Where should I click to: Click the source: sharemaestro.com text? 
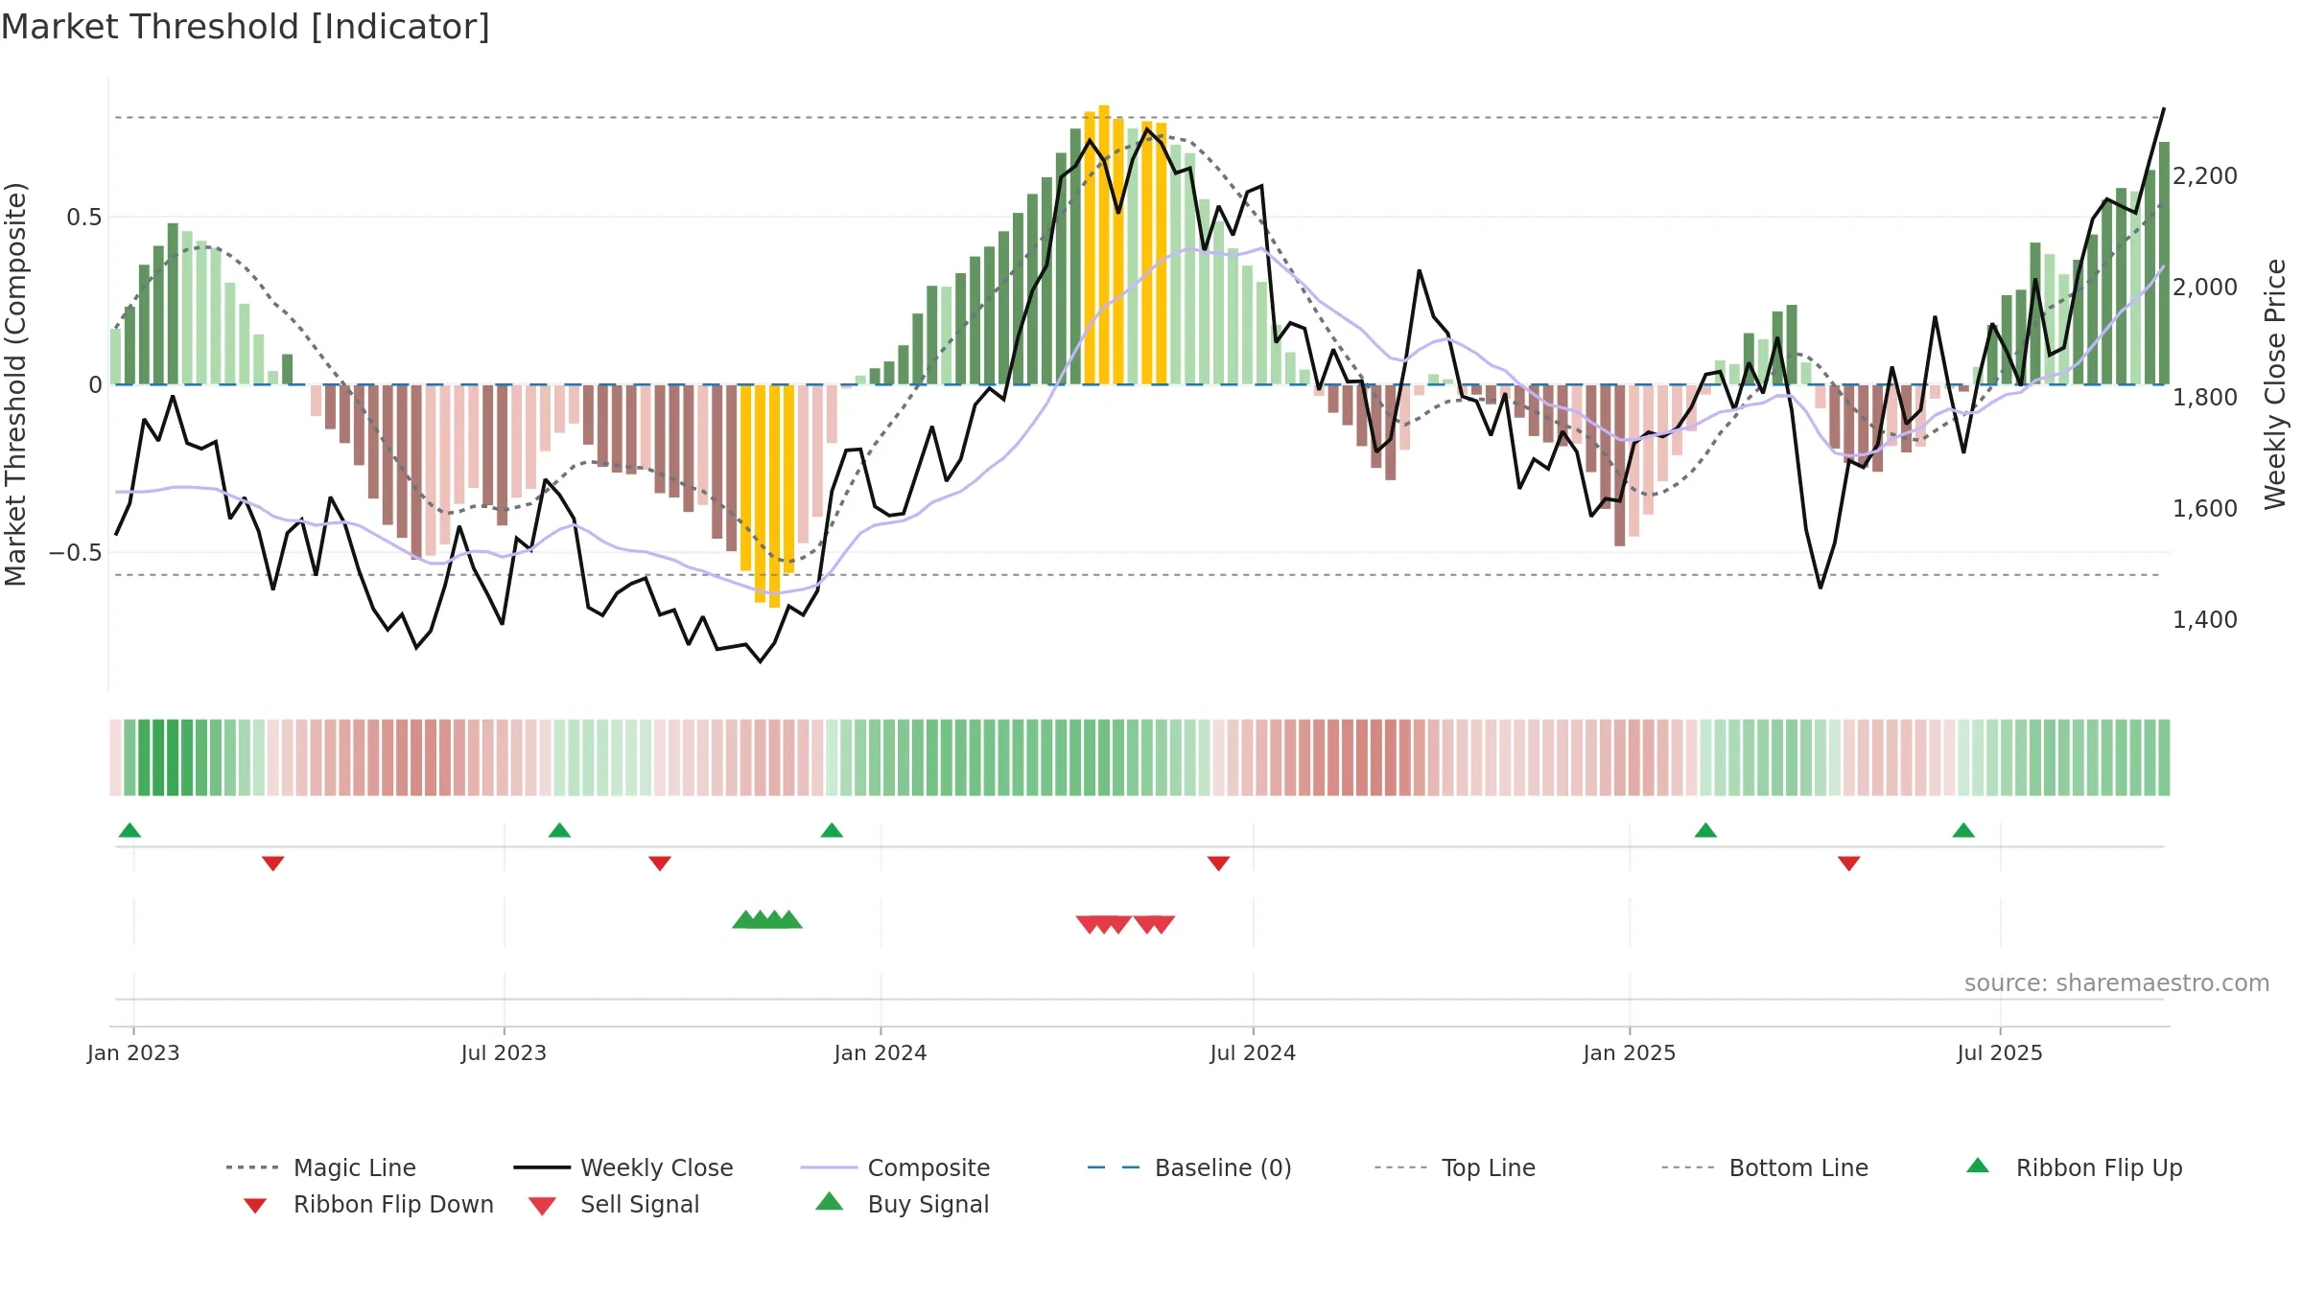(x=2117, y=982)
